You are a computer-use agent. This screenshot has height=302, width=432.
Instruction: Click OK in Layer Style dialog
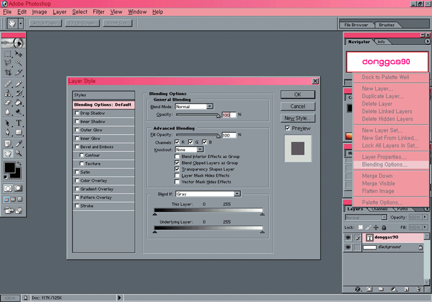tap(298, 94)
